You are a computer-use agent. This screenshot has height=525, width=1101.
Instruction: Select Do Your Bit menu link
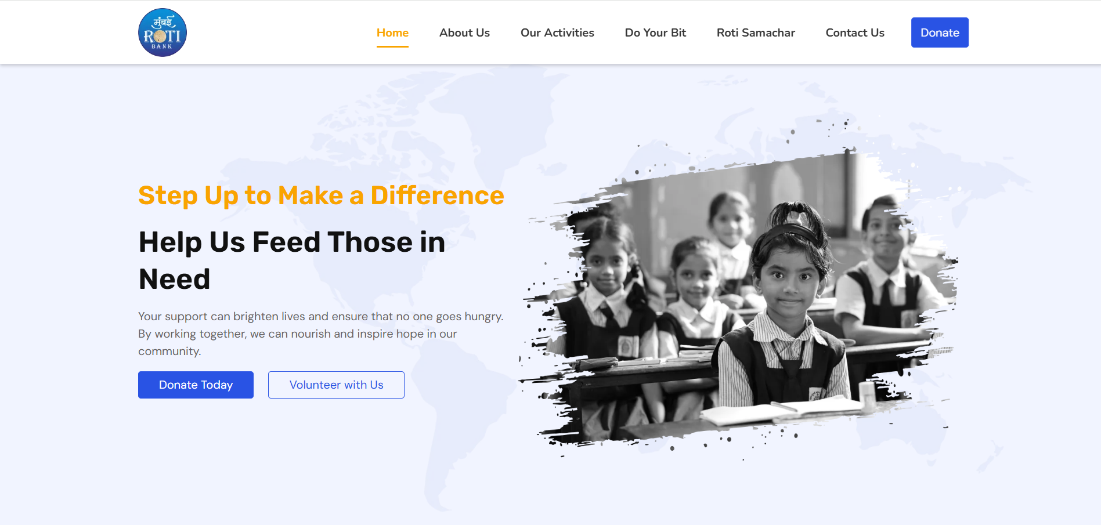click(x=655, y=32)
